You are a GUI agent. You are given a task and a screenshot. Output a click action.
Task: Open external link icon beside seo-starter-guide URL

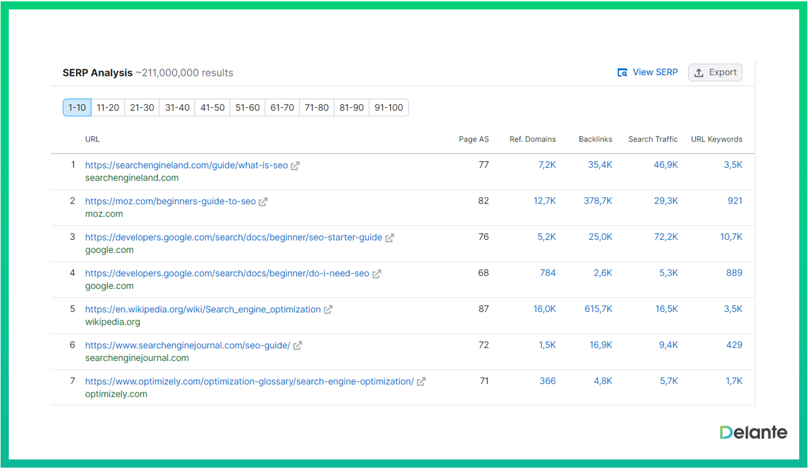(390, 238)
